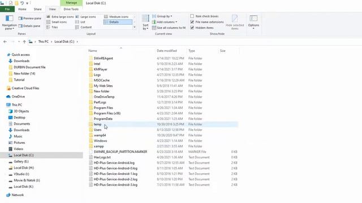This screenshot has height=203, width=362.
Task: Select $WINRE_BACKUP_PARTITION.MARKER file
Action: click(120, 152)
